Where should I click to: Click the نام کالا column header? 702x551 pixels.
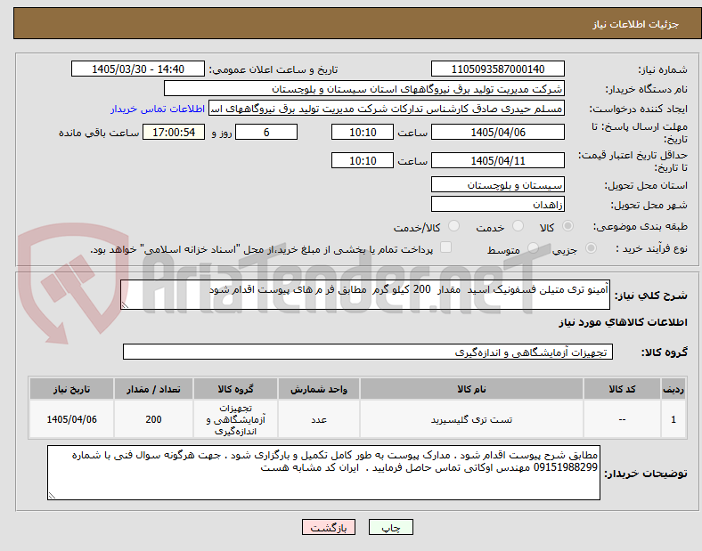coord(471,389)
